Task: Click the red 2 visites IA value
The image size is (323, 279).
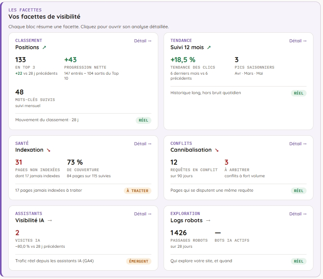Action: coord(17,233)
